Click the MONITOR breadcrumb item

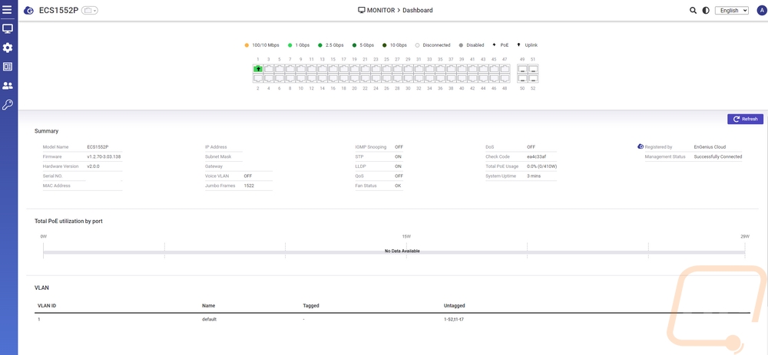click(x=380, y=10)
